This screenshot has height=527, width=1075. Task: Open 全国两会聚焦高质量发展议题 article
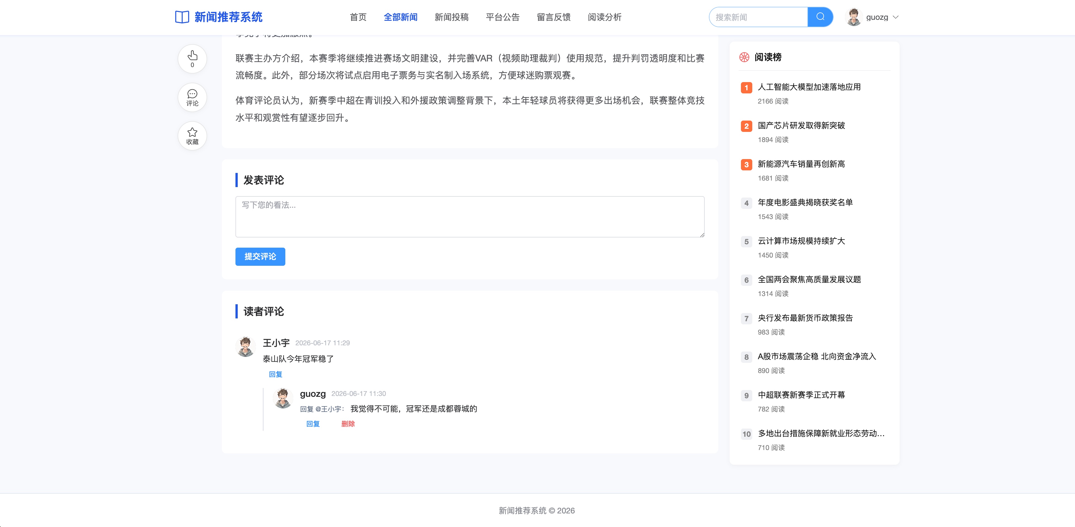809,279
